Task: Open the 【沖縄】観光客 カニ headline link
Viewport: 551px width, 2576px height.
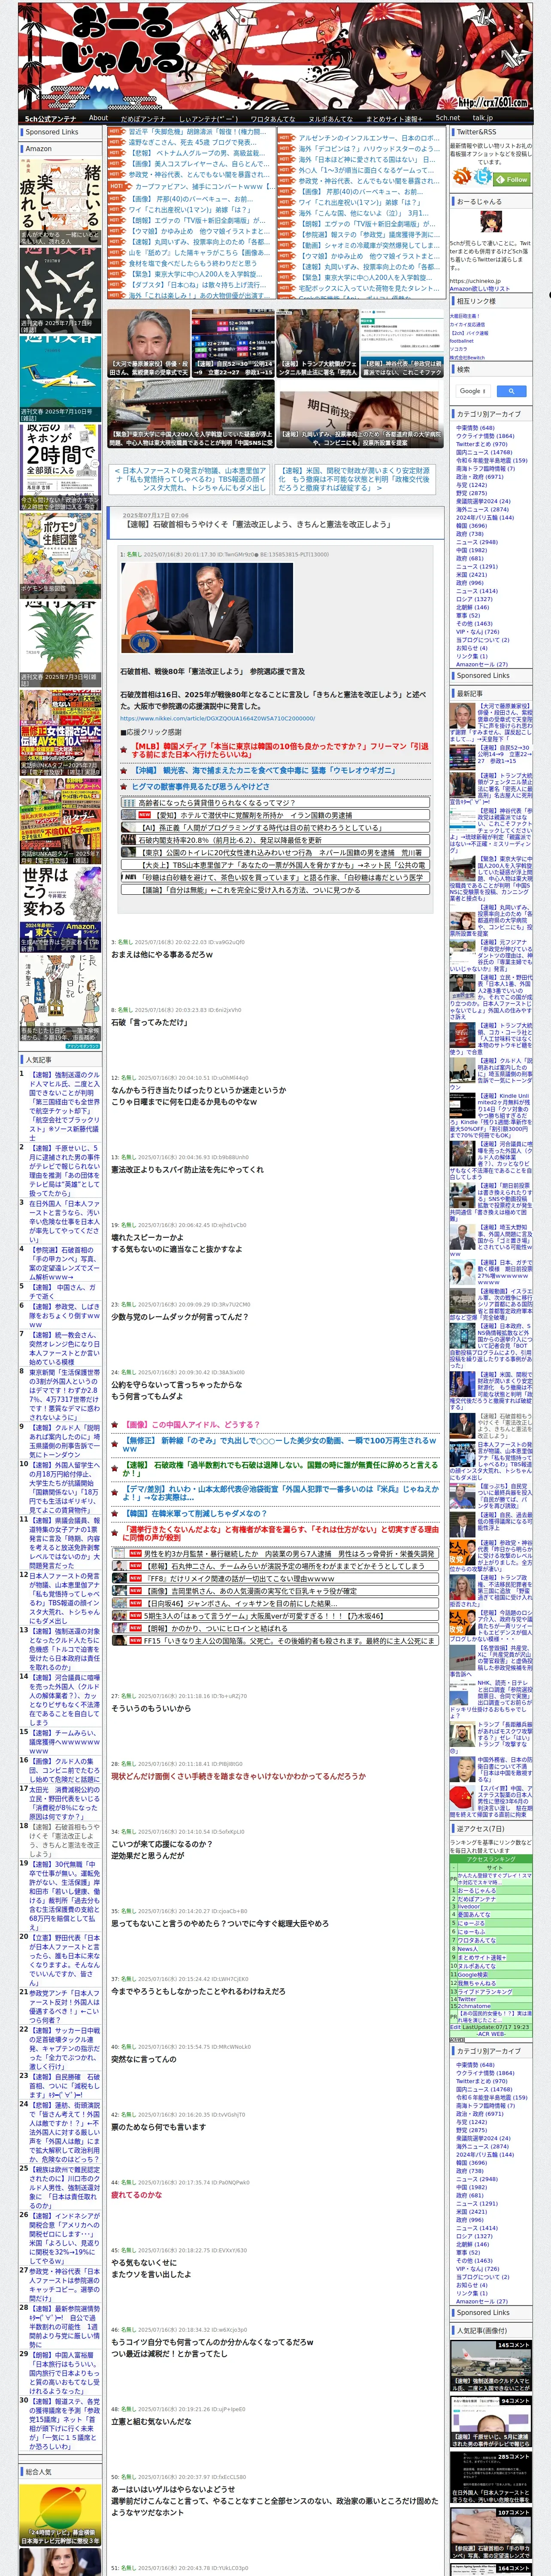Action: point(264,771)
